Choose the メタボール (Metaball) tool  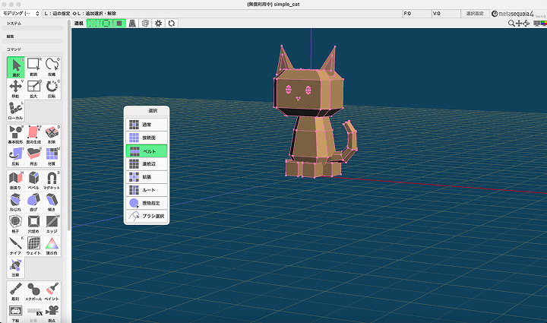[x=33, y=292]
